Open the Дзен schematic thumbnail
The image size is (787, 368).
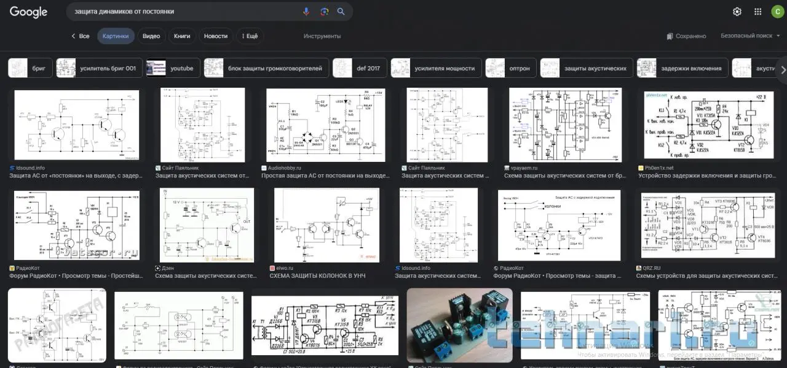(207, 225)
